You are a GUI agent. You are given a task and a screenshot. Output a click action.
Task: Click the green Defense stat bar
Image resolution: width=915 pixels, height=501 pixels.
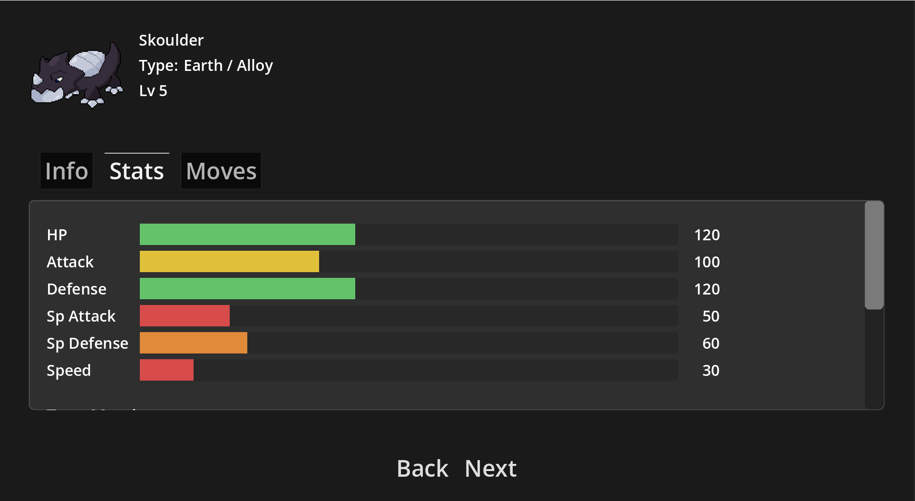point(247,289)
